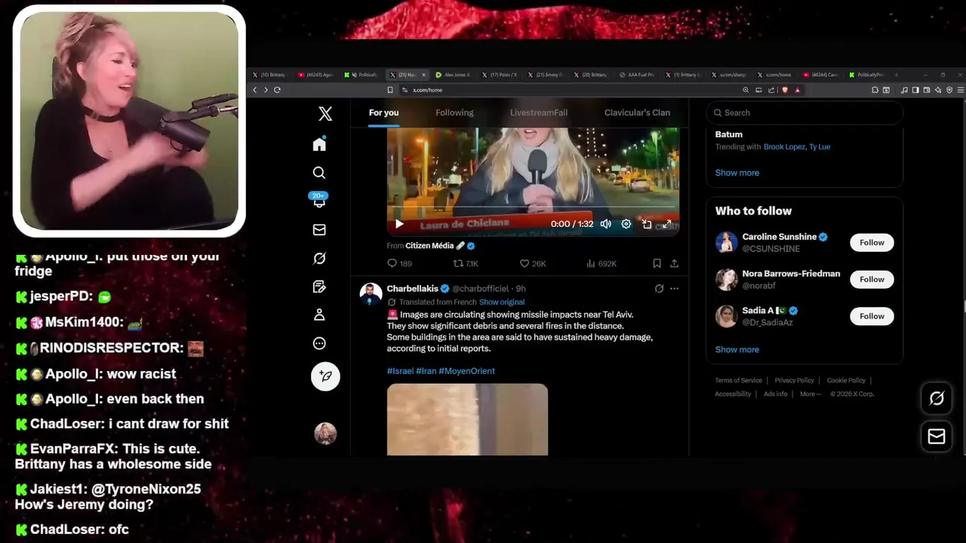
Task: Open Cookie Policy footer link
Action: click(846, 380)
